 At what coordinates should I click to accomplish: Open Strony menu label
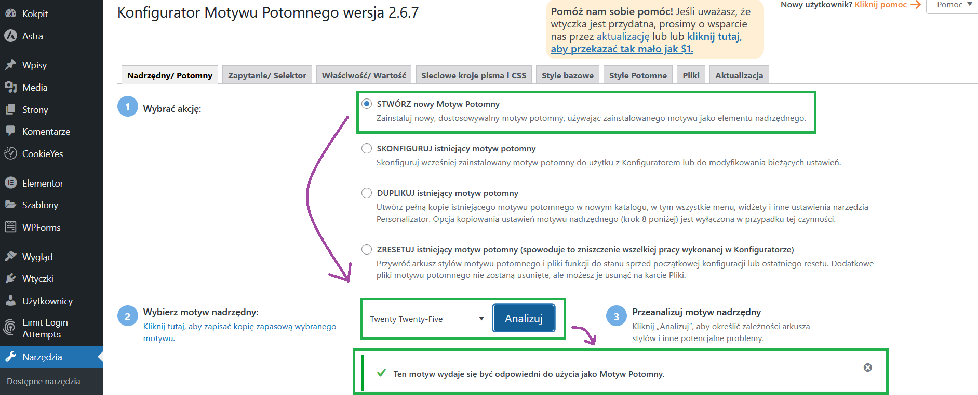pyautogui.click(x=35, y=110)
